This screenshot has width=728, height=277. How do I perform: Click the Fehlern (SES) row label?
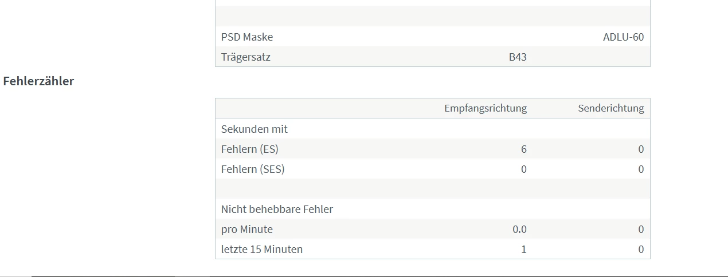click(x=253, y=169)
